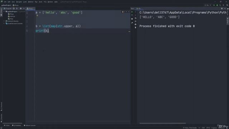Click the Project panel horizontal scrollbar
The width and height of the screenshot is (229, 129).
pyautogui.click(x=13, y=123)
